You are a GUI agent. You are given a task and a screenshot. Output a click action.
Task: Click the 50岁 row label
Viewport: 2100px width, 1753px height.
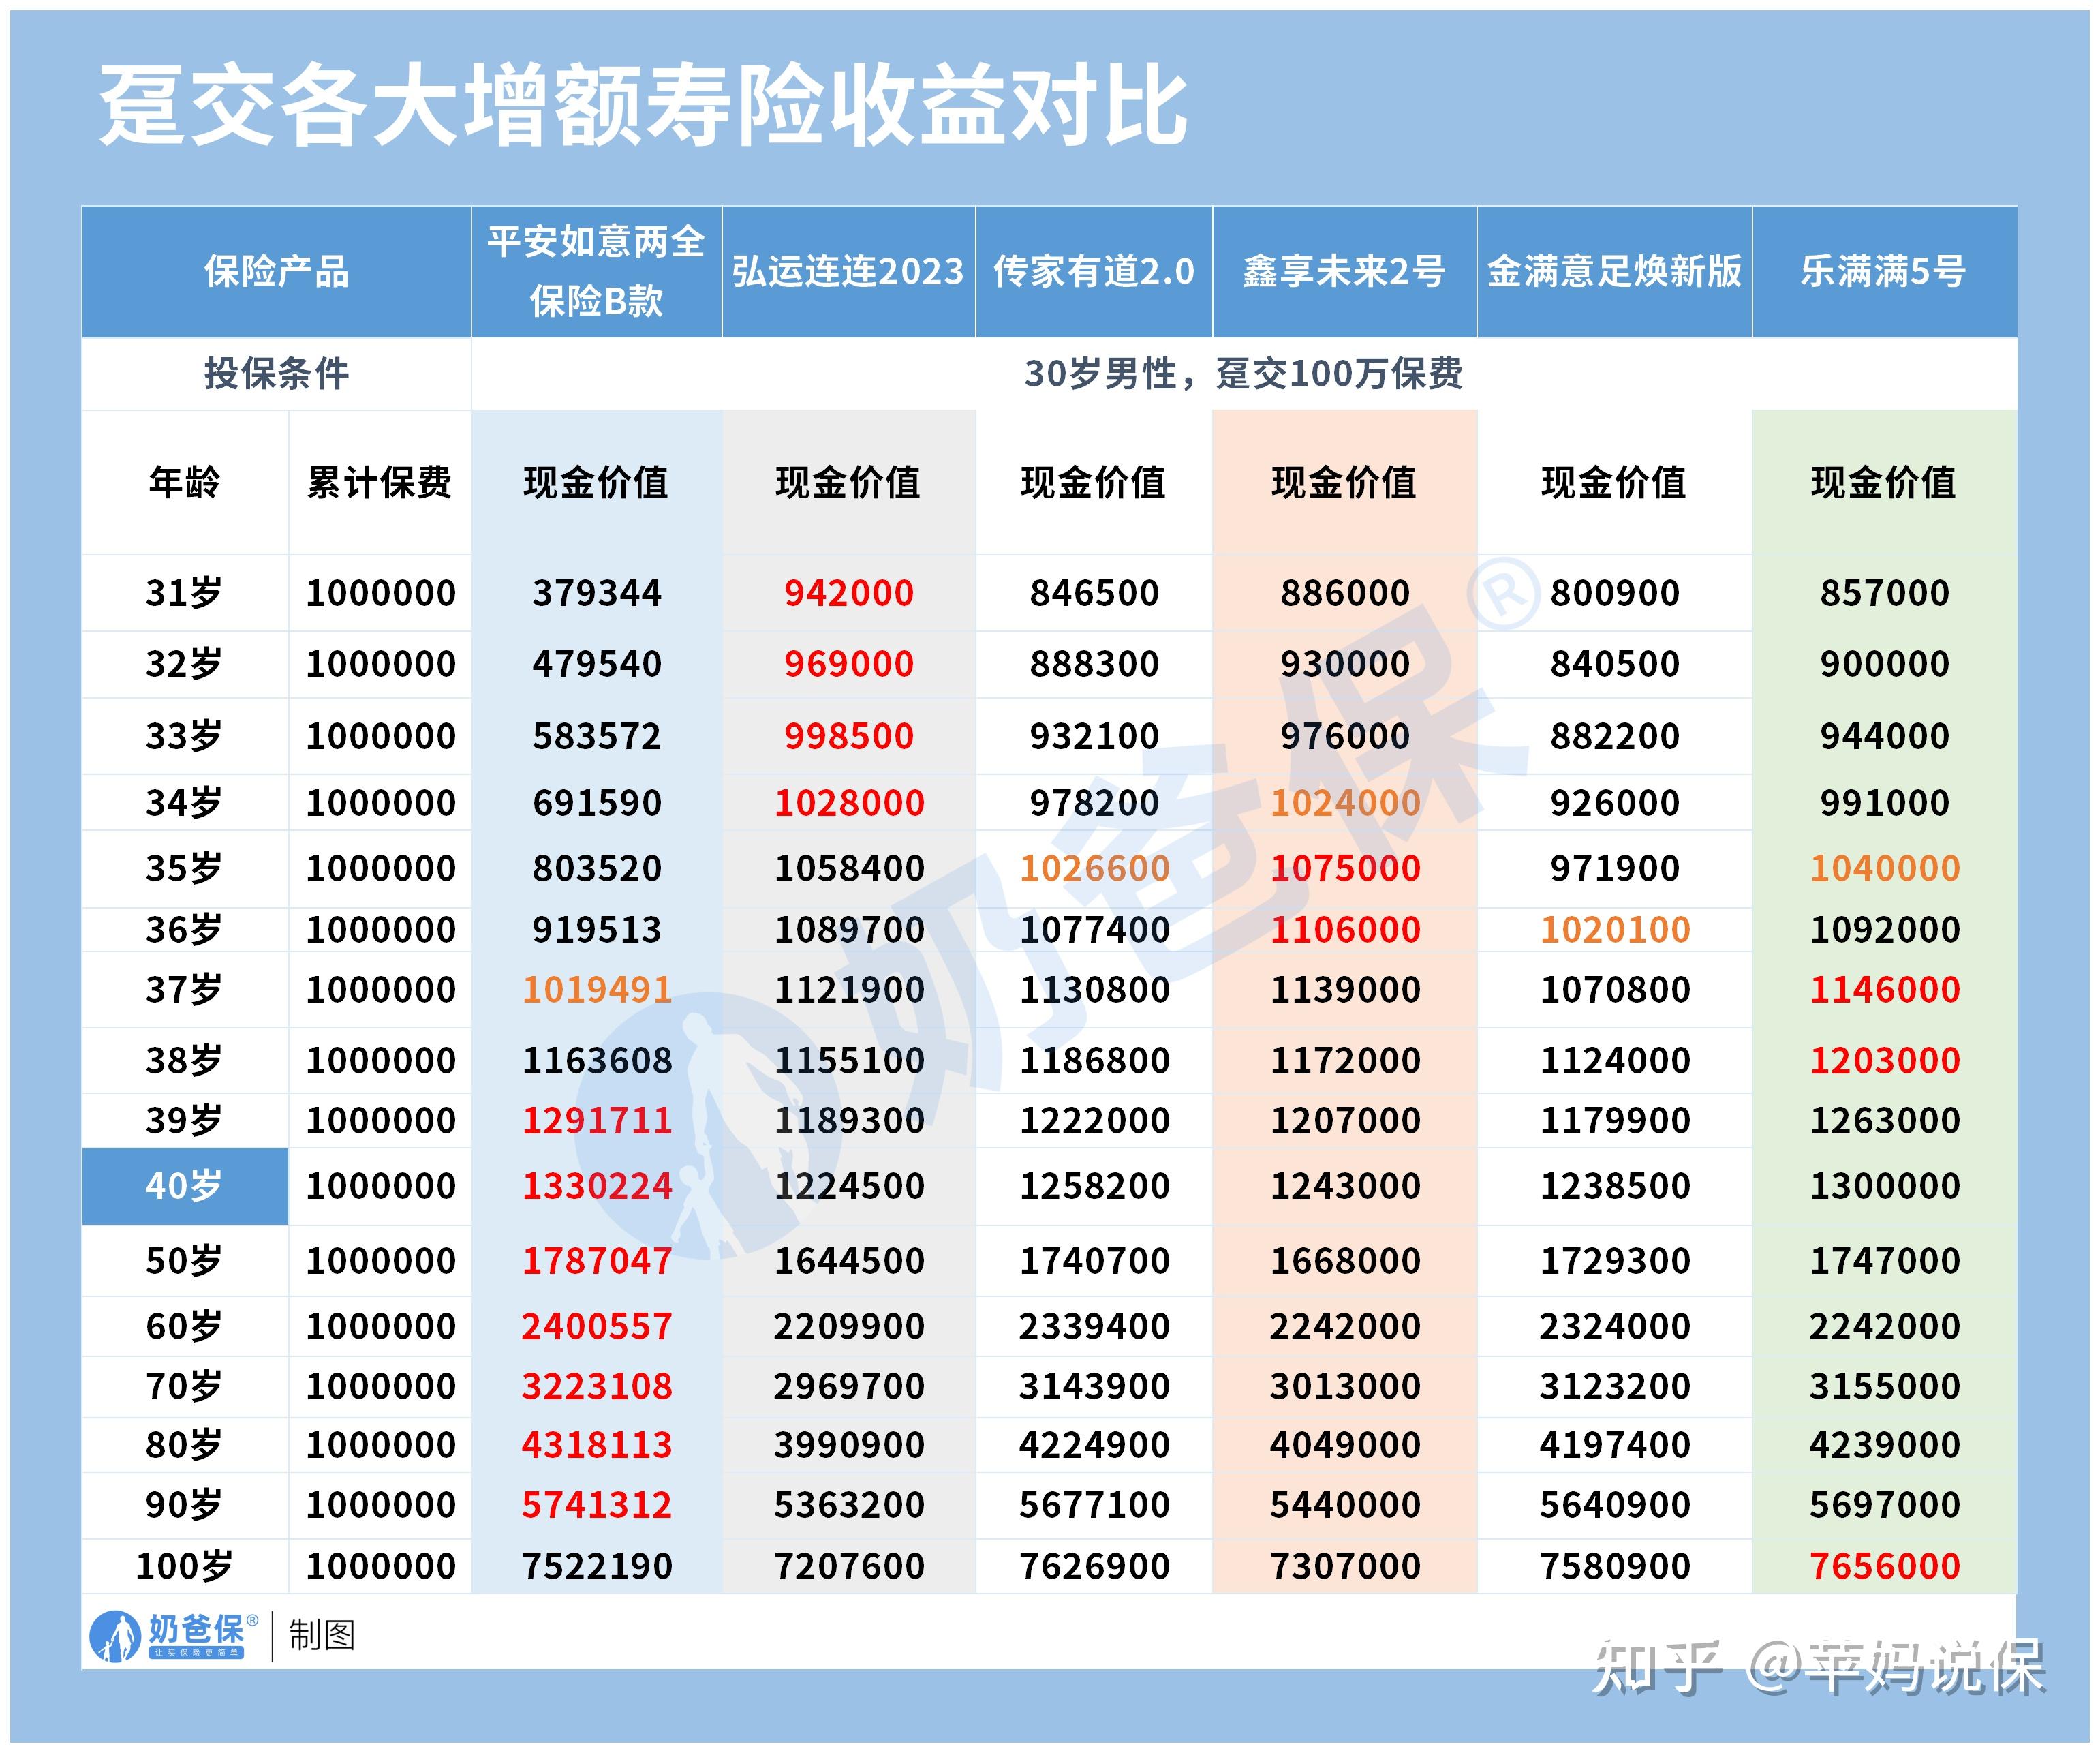[185, 1261]
